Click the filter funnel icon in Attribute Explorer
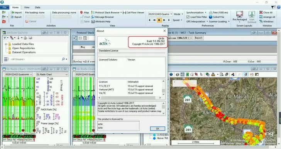The image size is (281, 149). pyautogui.click(x=5, y=38)
